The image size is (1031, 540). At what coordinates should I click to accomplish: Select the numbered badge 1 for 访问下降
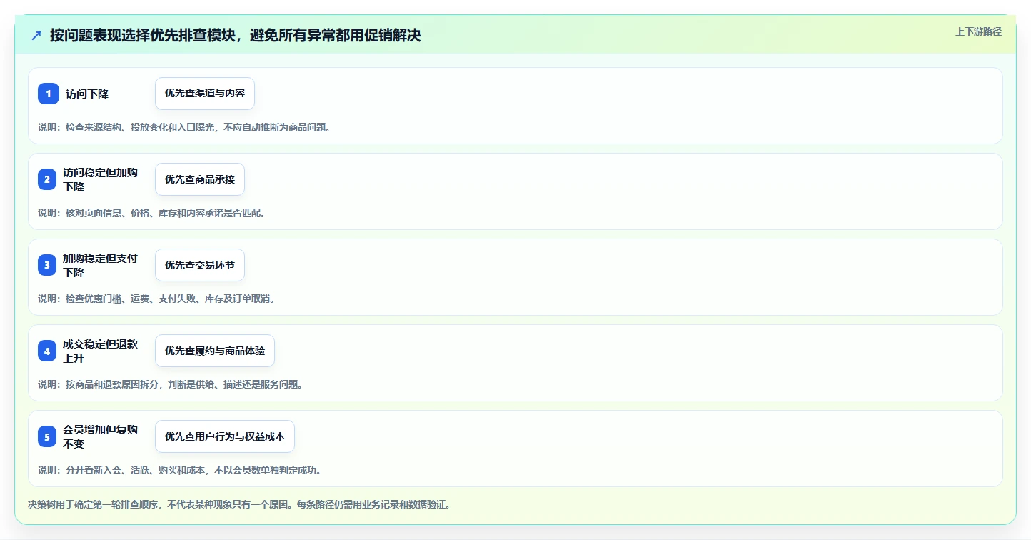(49, 94)
